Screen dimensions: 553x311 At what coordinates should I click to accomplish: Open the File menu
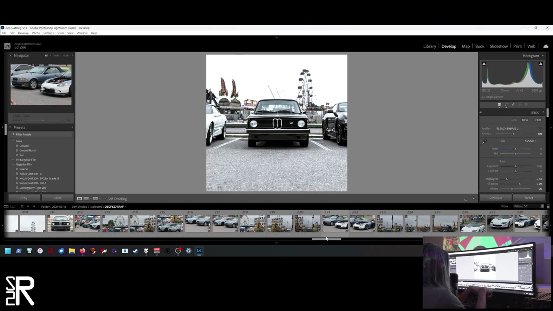[x=4, y=33]
